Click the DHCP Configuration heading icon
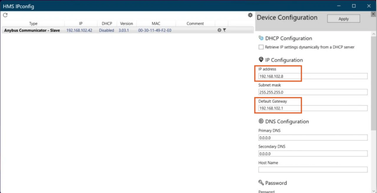Viewport: 377px width, 193px height. point(261,38)
